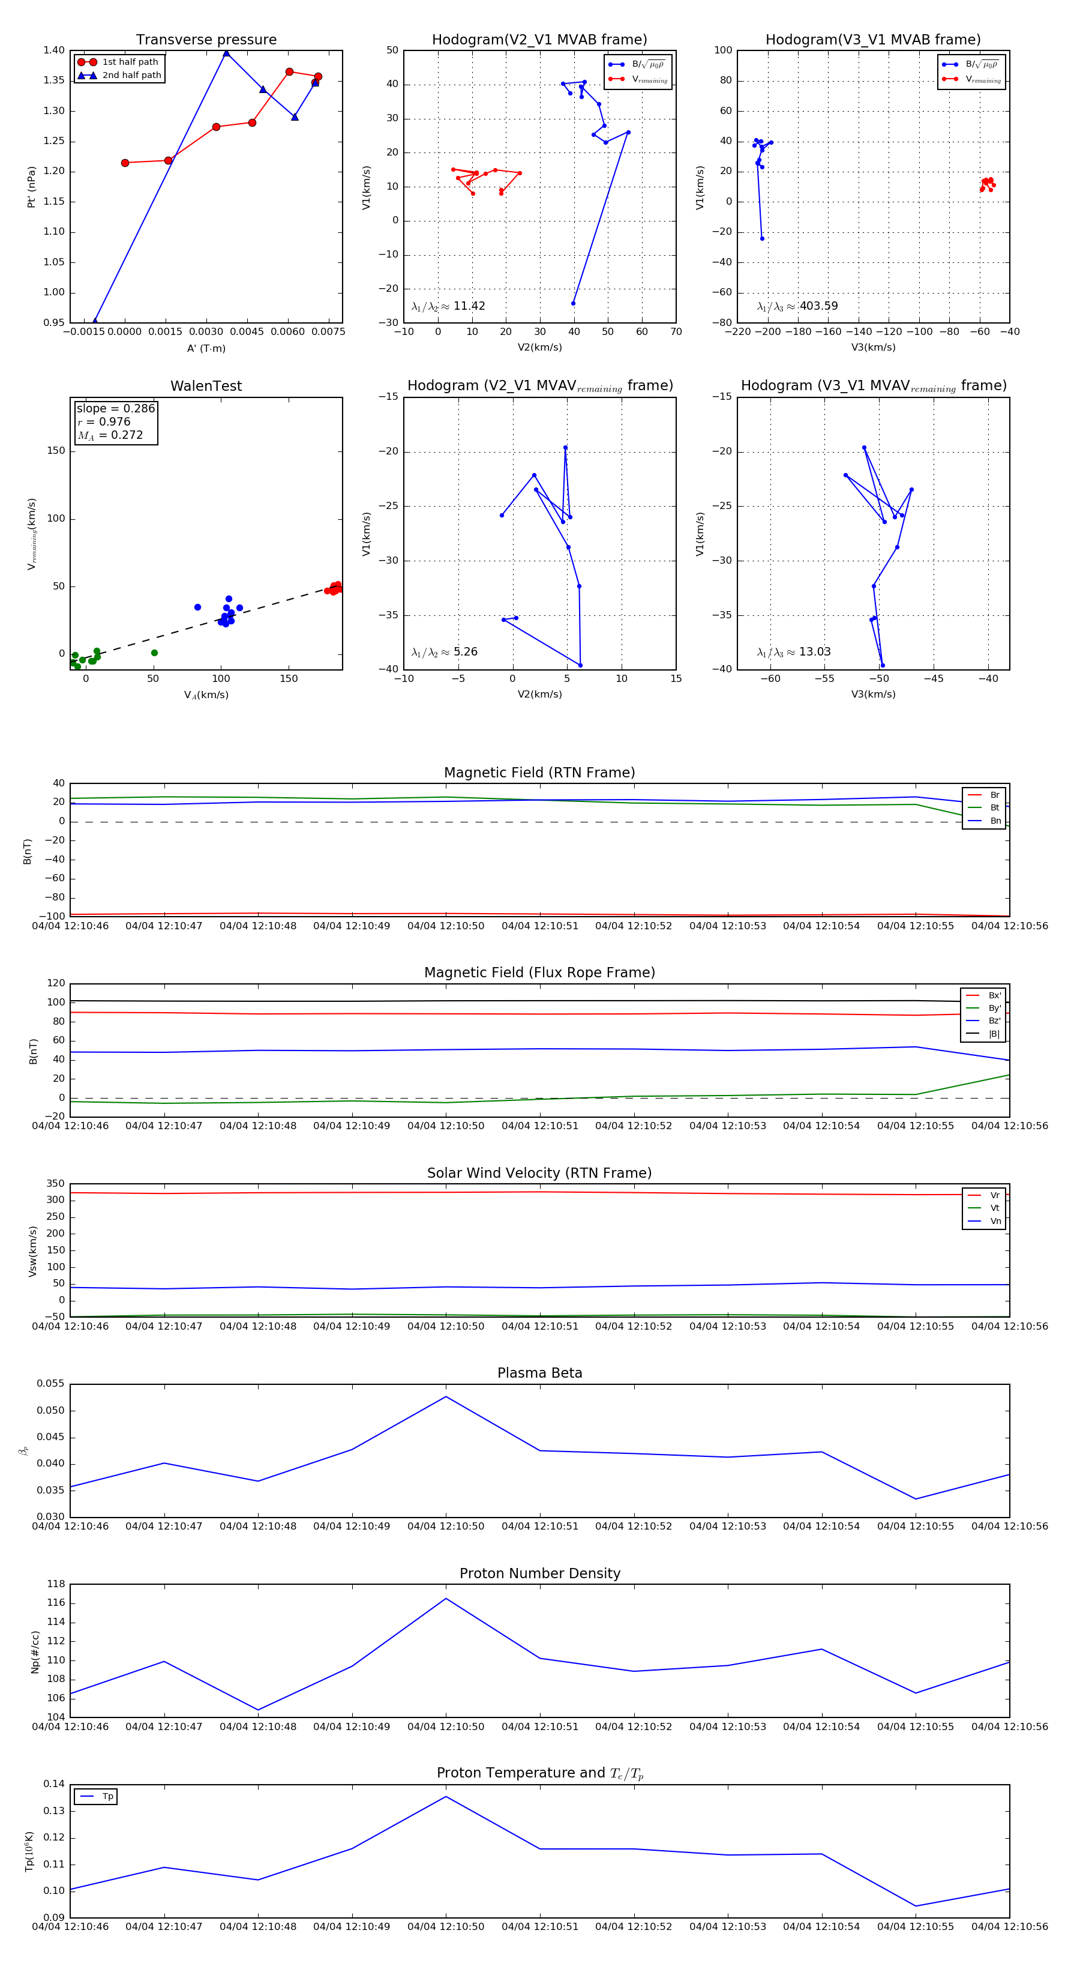Click the 'Solar Wind Velocity (RTN Frame)' title
Viewport: 1080px width, 1981px height.
pos(539,1173)
